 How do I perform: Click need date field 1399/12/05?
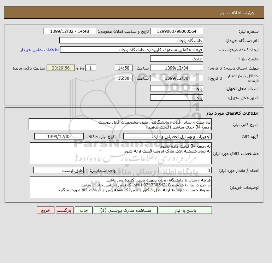tap(59, 136)
